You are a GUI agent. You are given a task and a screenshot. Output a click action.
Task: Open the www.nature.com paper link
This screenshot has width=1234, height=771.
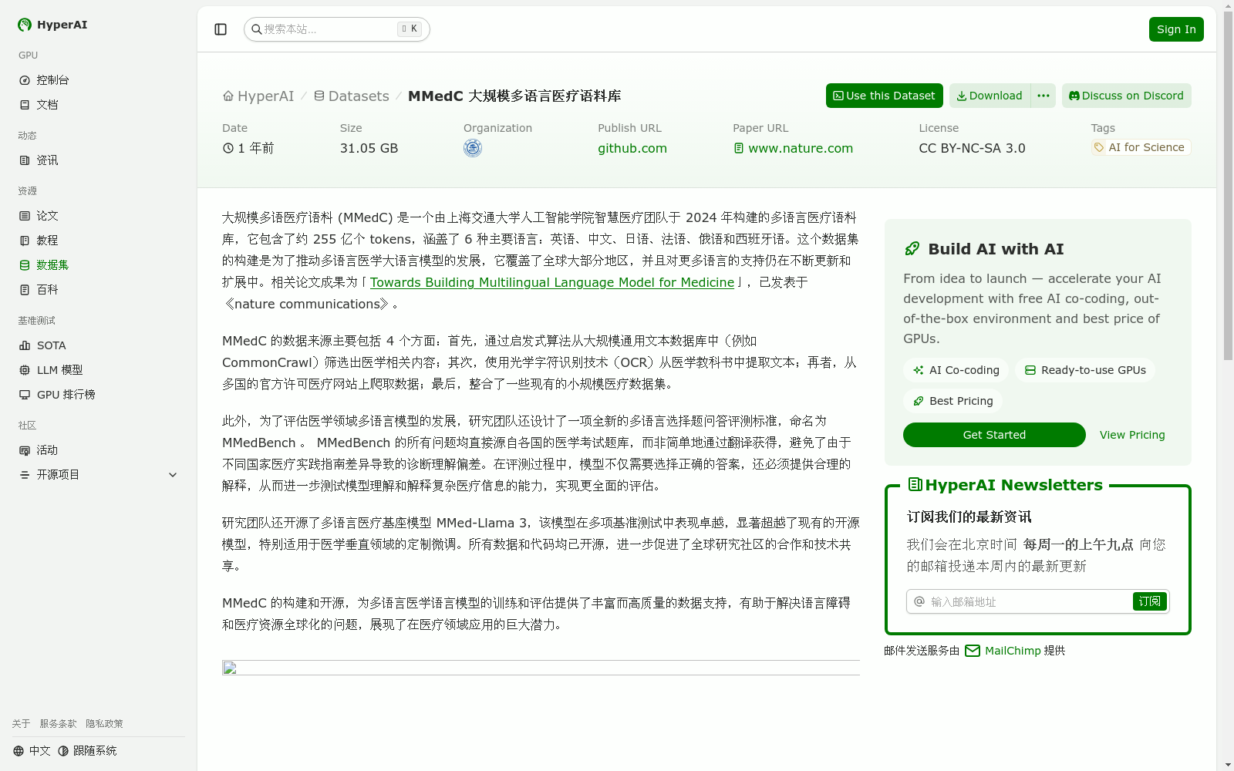793,148
